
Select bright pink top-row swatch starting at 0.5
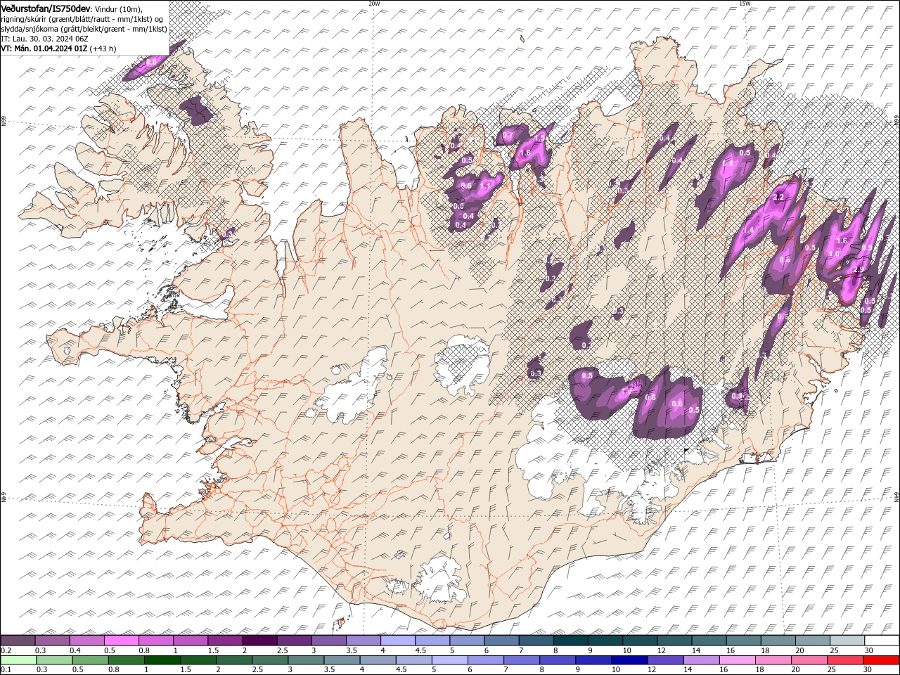121,641
